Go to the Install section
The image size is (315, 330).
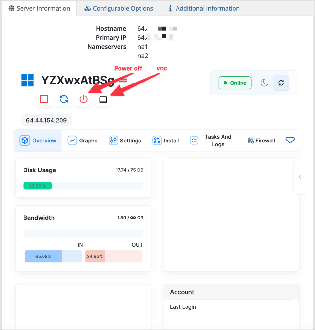click(166, 141)
